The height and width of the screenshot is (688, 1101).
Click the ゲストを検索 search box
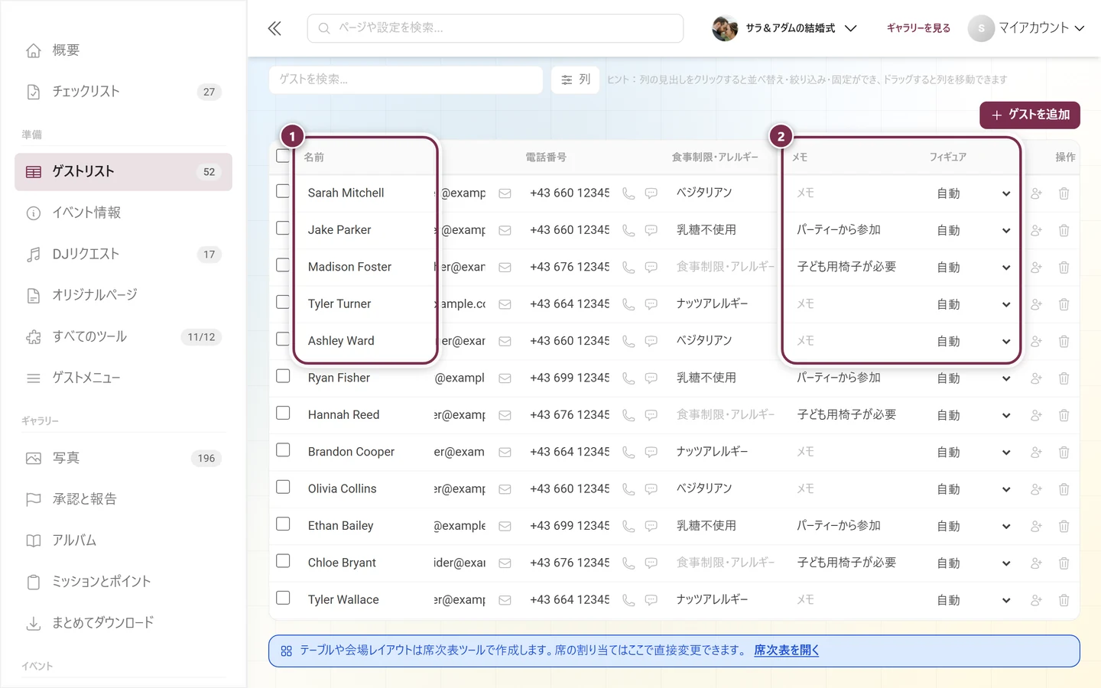tap(406, 80)
